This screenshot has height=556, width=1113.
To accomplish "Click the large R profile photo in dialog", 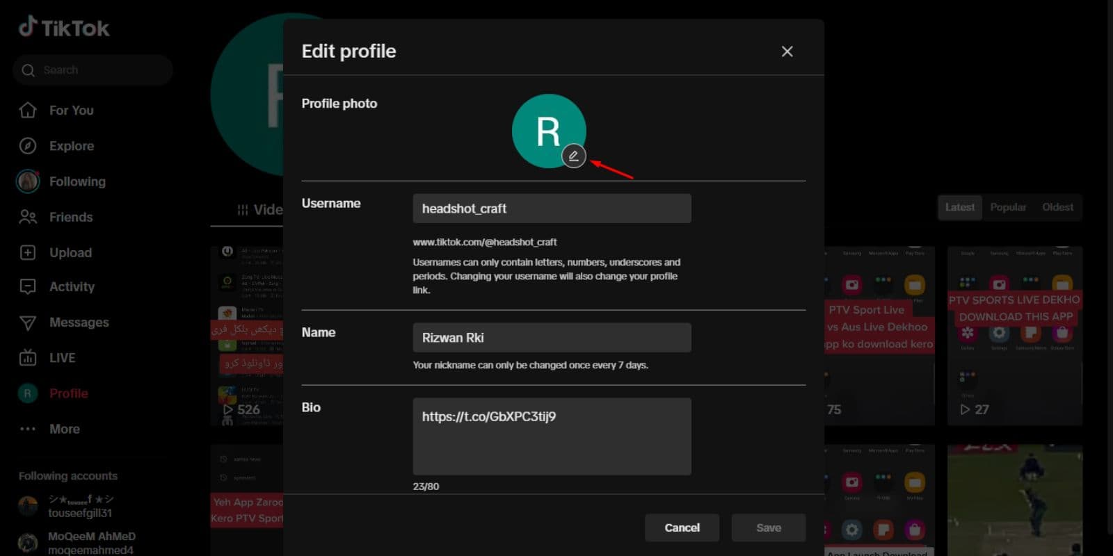I will pyautogui.click(x=549, y=131).
